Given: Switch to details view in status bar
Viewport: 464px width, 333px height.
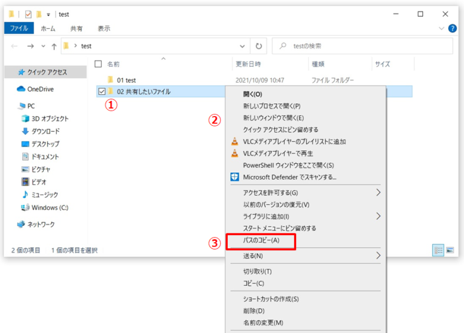Looking at the screenshot, I should (x=439, y=250).
